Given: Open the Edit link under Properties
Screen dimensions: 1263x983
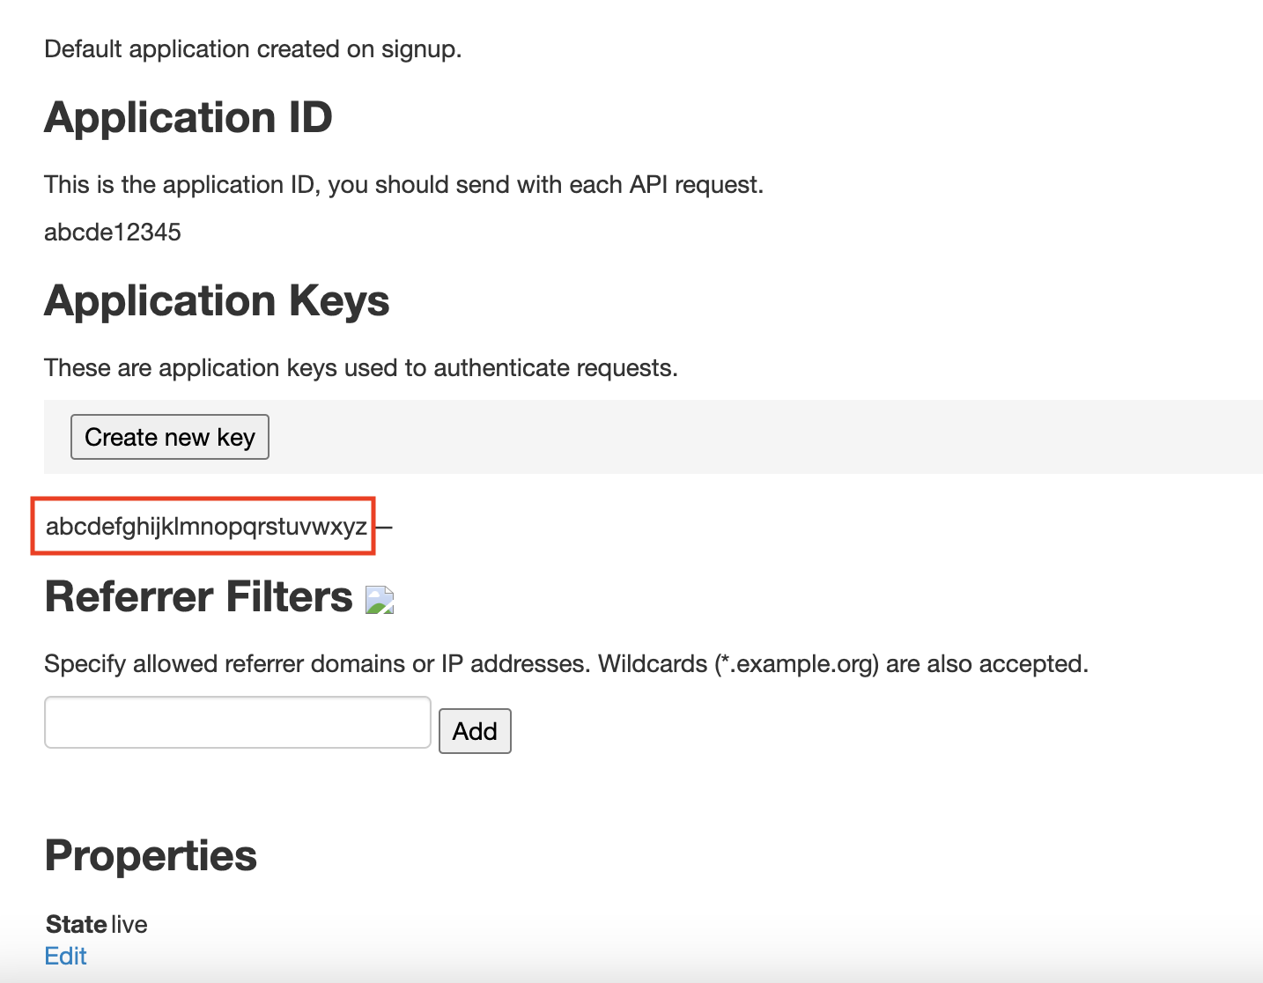Looking at the screenshot, I should pos(65,956).
